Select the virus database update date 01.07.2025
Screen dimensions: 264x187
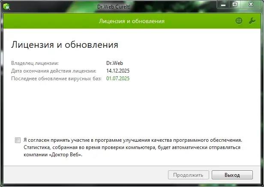[118, 79]
